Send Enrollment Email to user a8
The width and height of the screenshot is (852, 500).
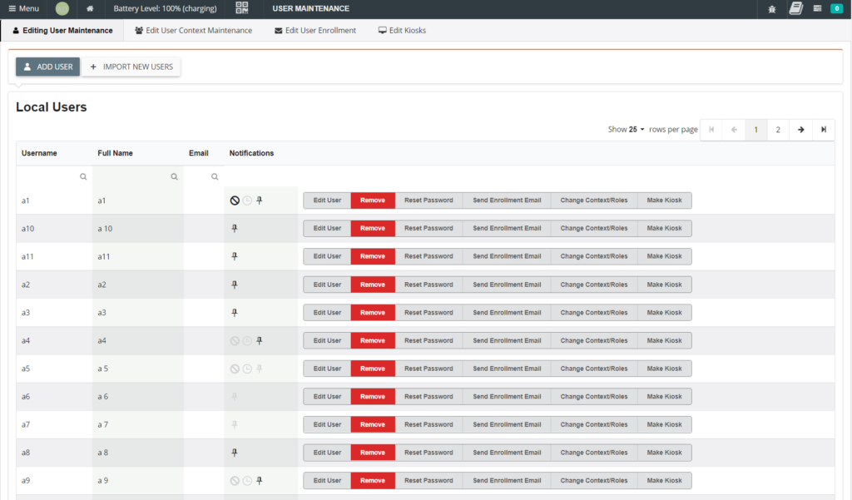tap(507, 453)
